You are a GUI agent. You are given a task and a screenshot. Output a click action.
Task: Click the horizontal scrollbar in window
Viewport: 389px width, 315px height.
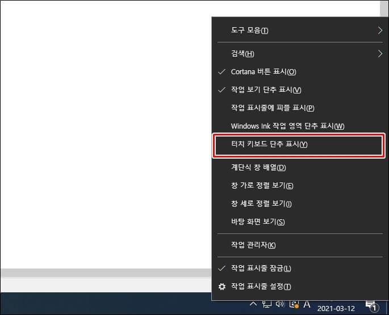(106, 273)
